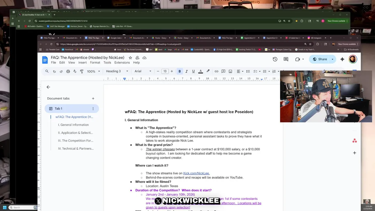Viewport: 375px width, 211px height.
Task: Open the Kick.com/NickLee link
Action: 196,173
